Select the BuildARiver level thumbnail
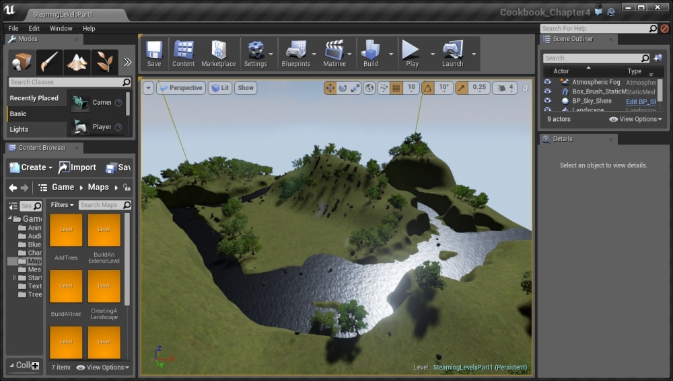The height and width of the screenshot is (381, 673). point(66,286)
